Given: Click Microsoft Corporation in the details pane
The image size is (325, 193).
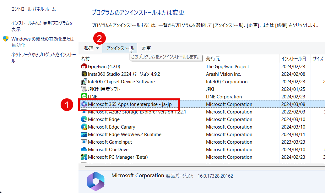Looking at the screenshot, I should tap(138, 176).
